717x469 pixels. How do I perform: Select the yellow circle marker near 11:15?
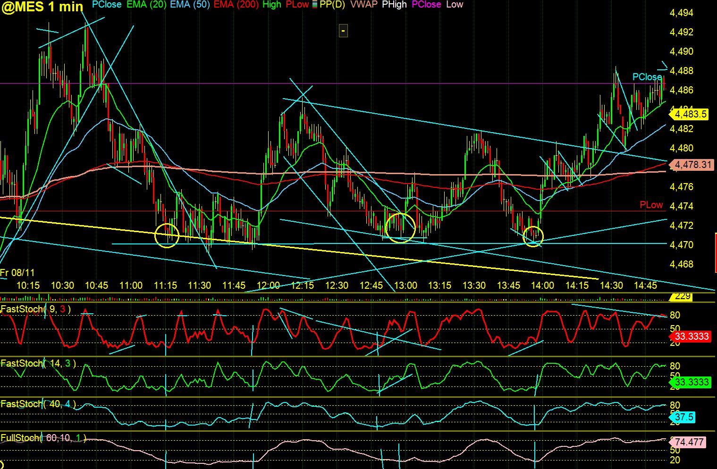pyautogui.click(x=167, y=235)
